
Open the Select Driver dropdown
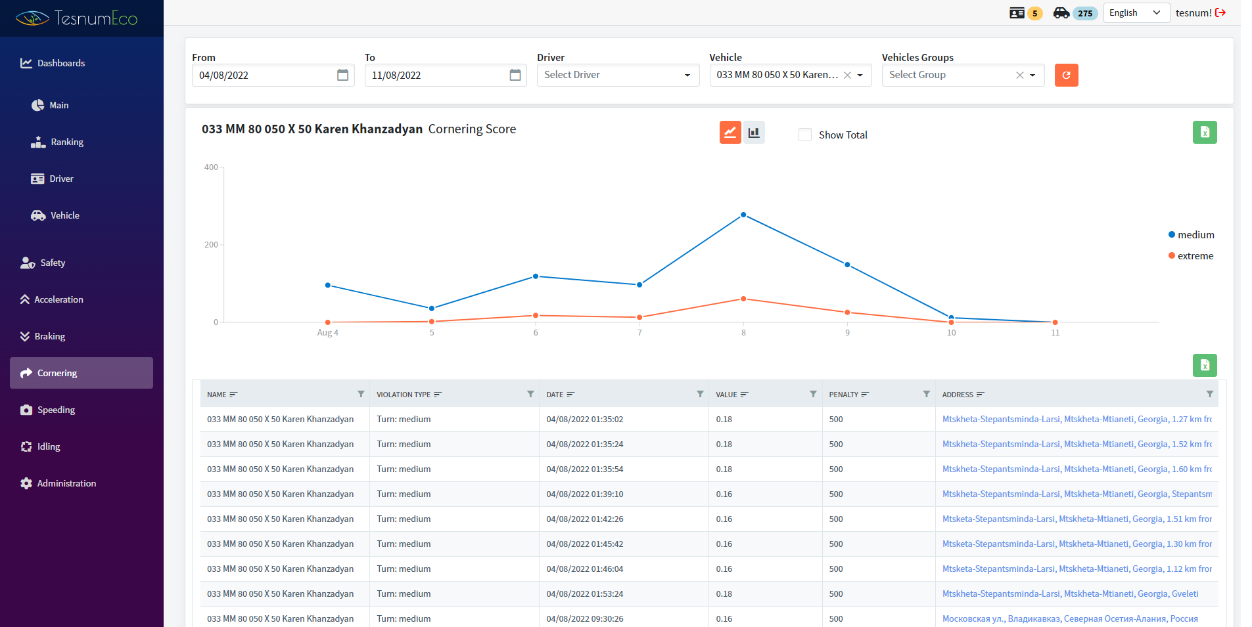click(617, 76)
